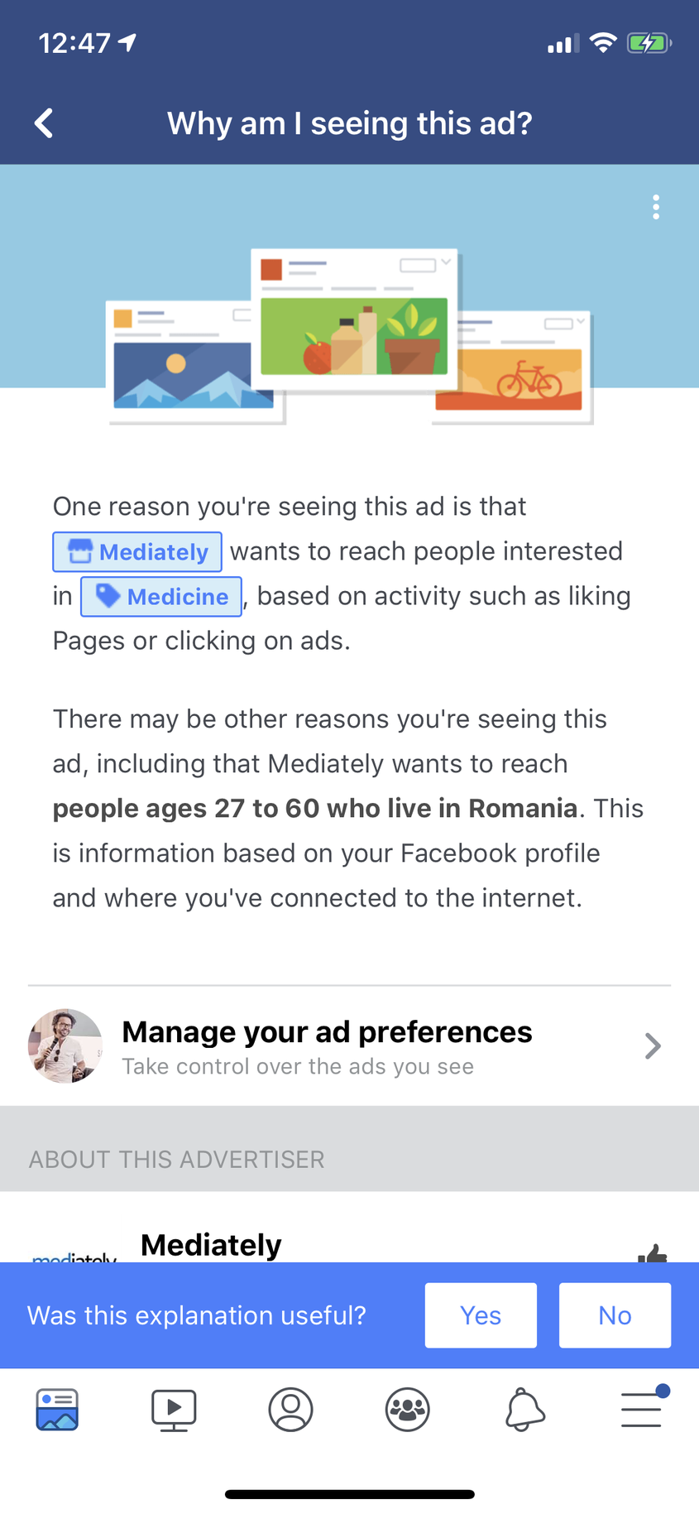
Task: Like the Mediately page thumbs-up
Action: [x=653, y=1253]
